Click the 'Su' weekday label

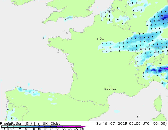tap(99, 124)
